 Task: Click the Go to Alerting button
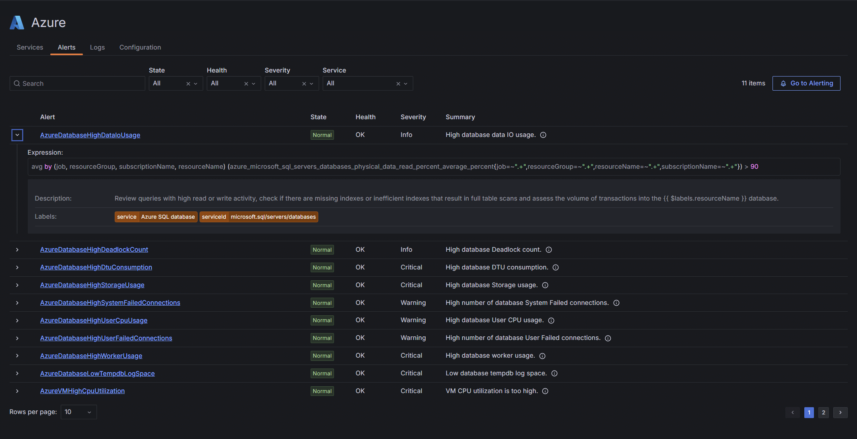coord(806,83)
